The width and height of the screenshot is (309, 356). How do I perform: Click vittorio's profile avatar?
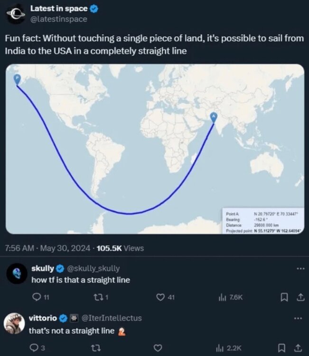click(x=14, y=324)
